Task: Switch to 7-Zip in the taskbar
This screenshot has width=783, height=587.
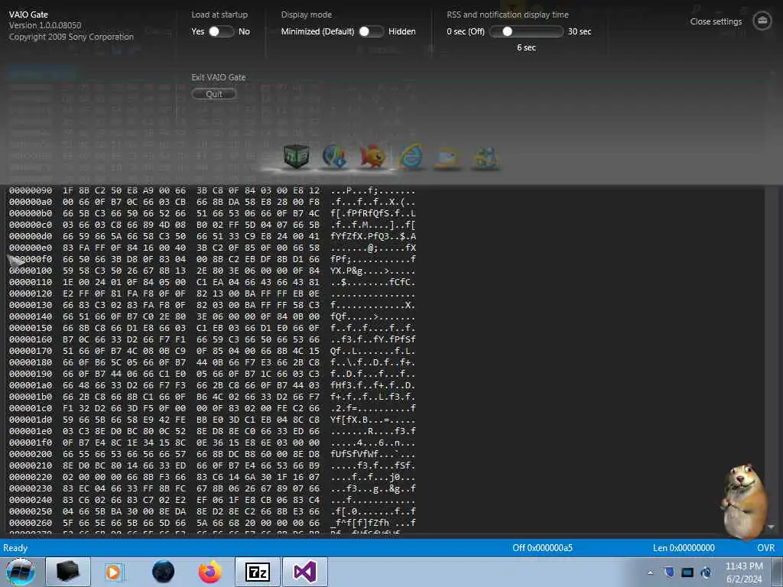Action: pyautogui.click(x=258, y=572)
